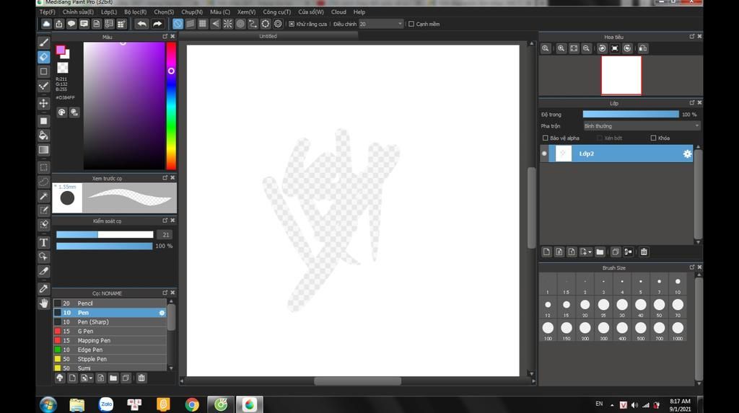This screenshot has width=739, height=413.
Task: Create layer folder in layer panel
Action: click(600, 252)
